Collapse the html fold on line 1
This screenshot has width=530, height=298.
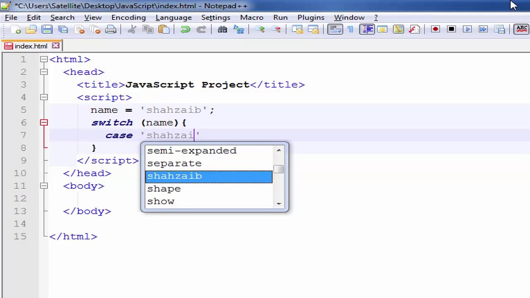pos(44,59)
